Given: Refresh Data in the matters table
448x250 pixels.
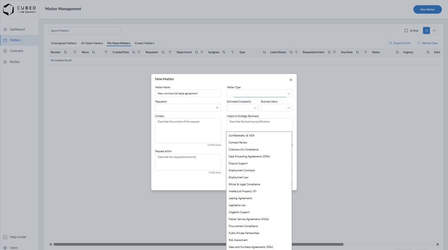Looking at the screenshot, I should 427,43.
